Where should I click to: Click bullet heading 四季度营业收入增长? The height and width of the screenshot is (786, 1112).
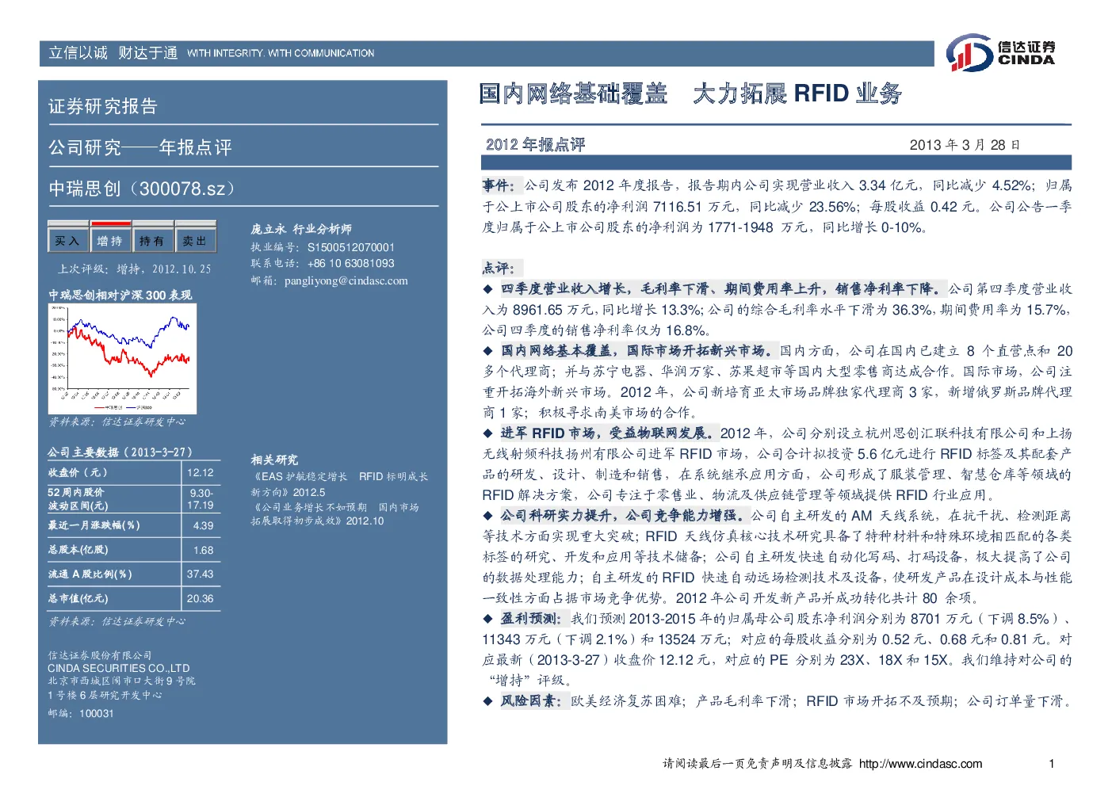coord(722,289)
